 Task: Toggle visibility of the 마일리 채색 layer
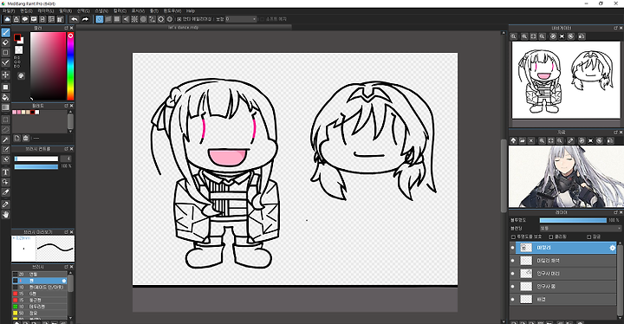click(x=512, y=261)
